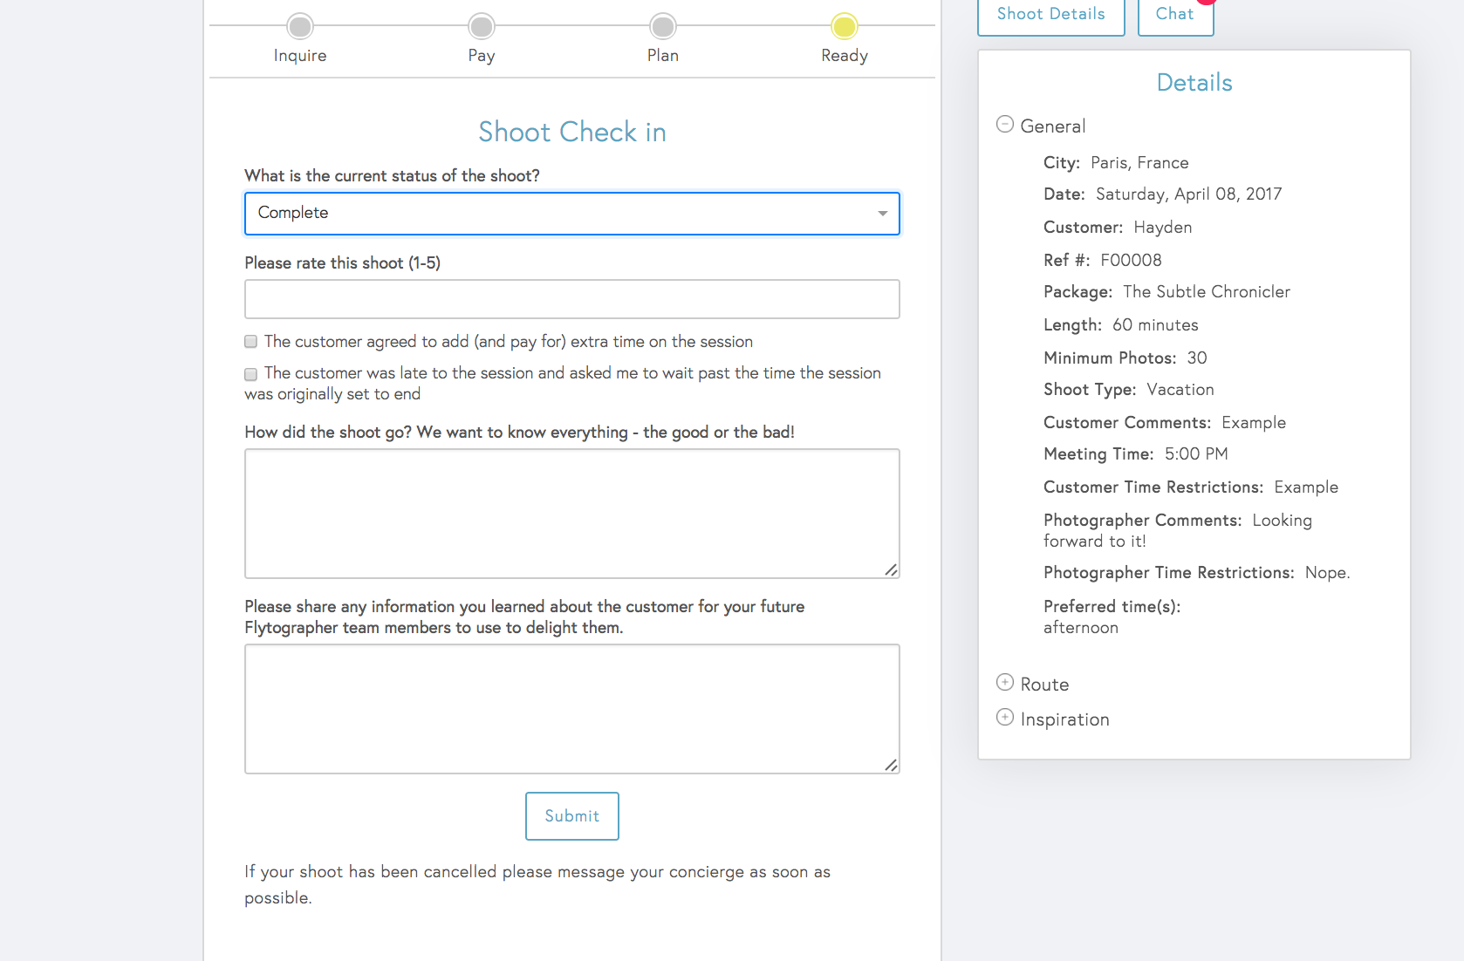The image size is (1464, 961).
Task: Collapse the General section icon
Action: (x=1005, y=125)
